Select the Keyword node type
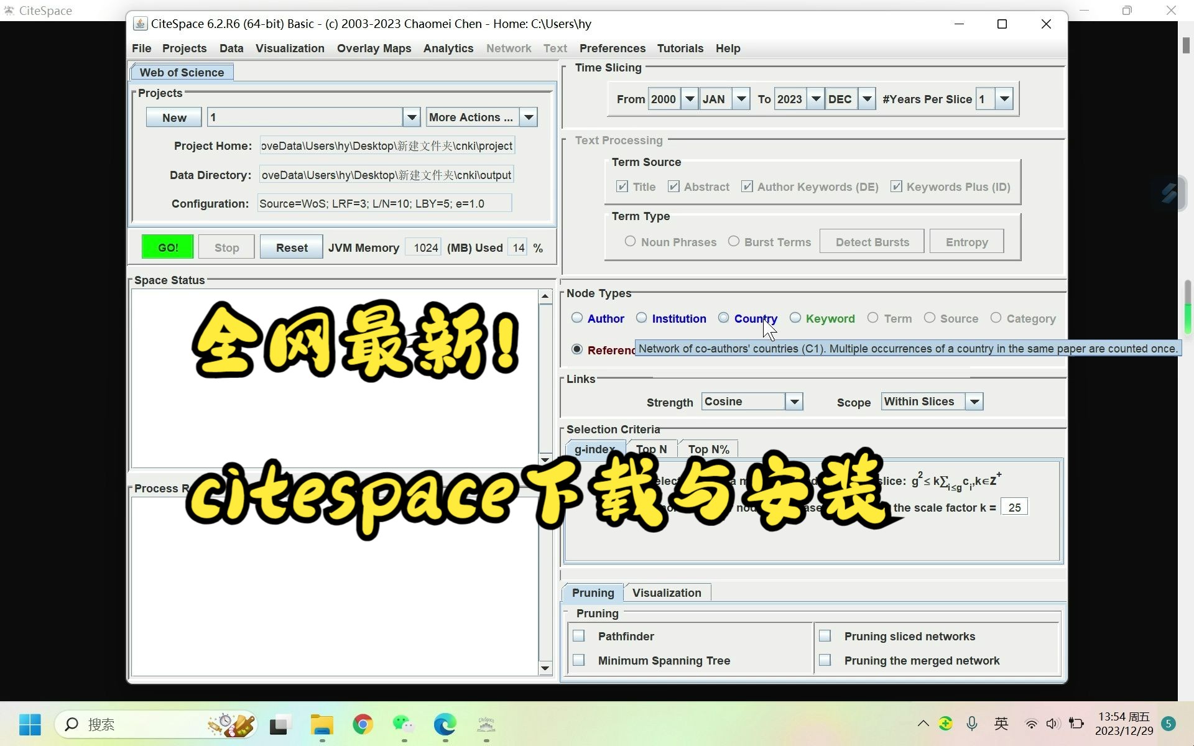 click(794, 318)
